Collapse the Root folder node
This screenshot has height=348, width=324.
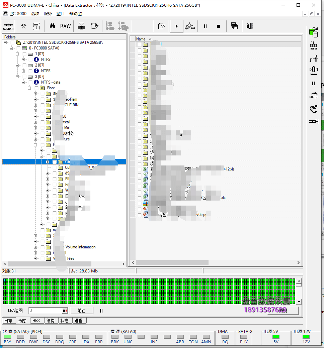click(x=29, y=88)
